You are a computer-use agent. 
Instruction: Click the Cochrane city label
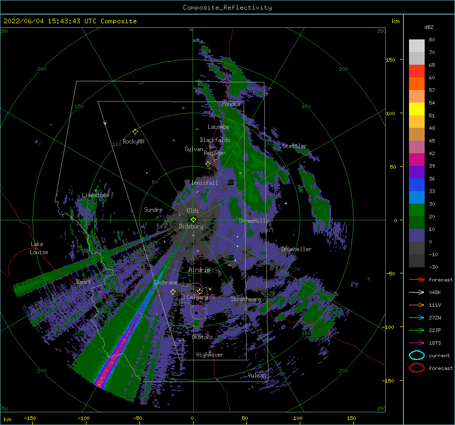click(165, 282)
